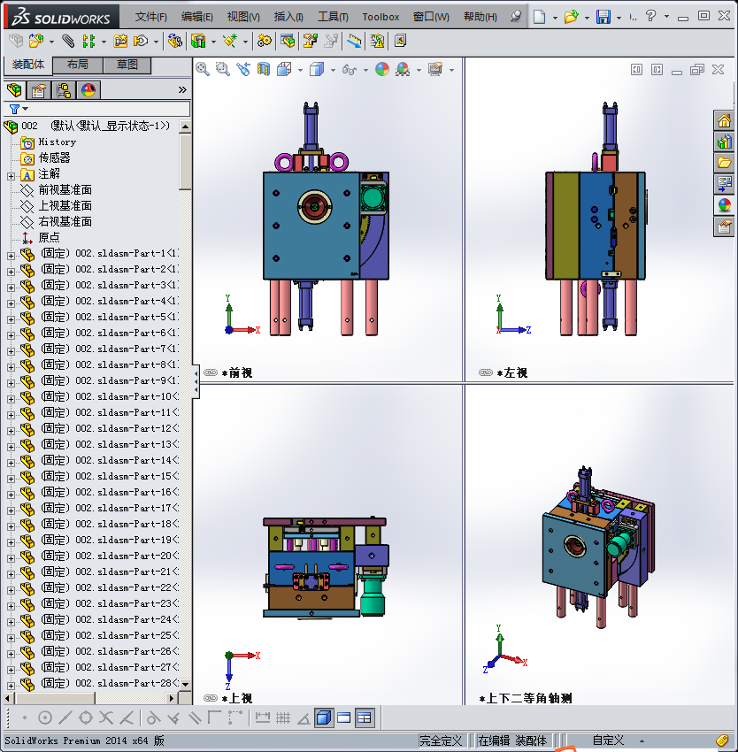This screenshot has height=752, width=738.
Task: Click the Apply Scene icon
Action: tap(403, 70)
